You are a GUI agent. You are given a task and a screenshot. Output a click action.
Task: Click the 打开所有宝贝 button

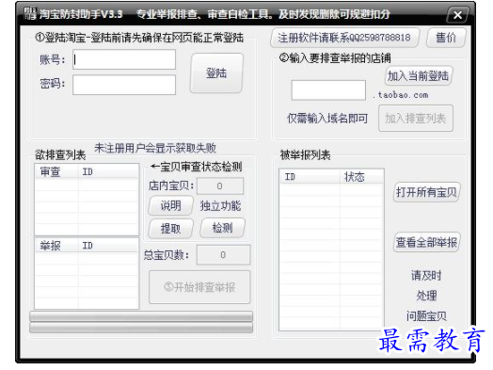click(x=426, y=192)
